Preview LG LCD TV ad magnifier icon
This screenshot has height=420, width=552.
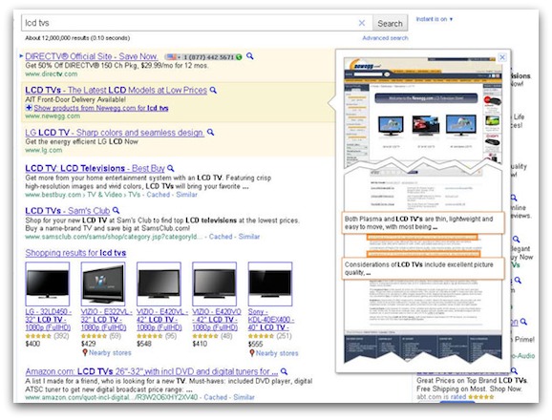tap(210, 133)
